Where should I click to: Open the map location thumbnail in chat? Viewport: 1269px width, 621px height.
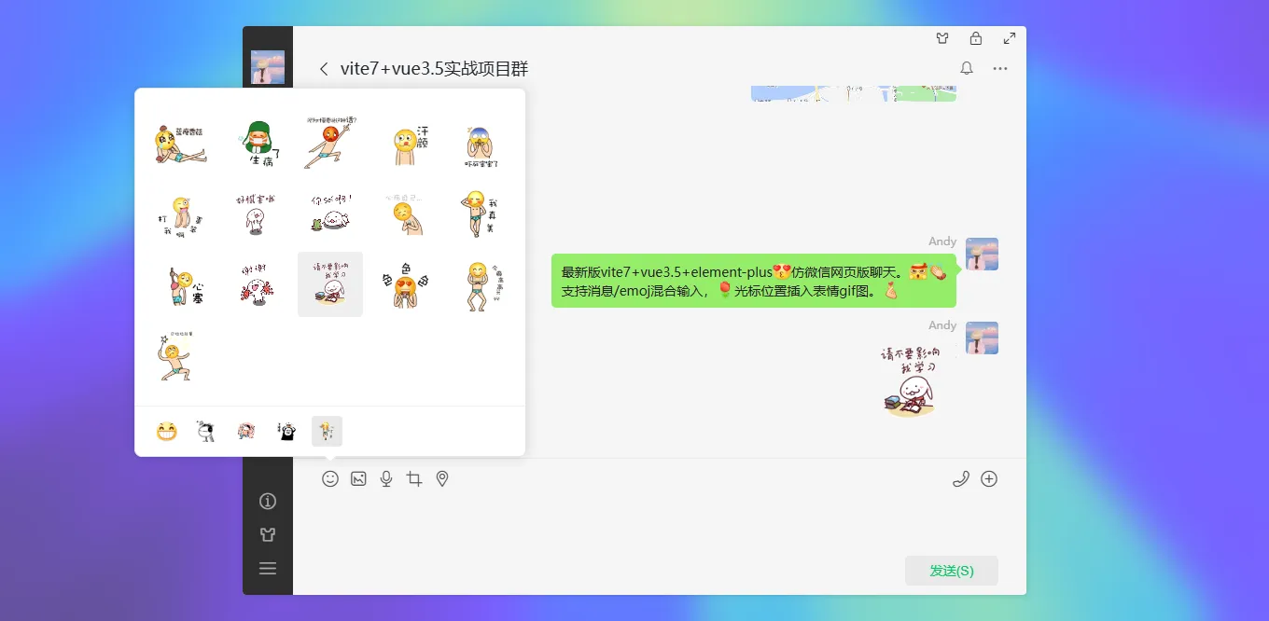pos(854,93)
